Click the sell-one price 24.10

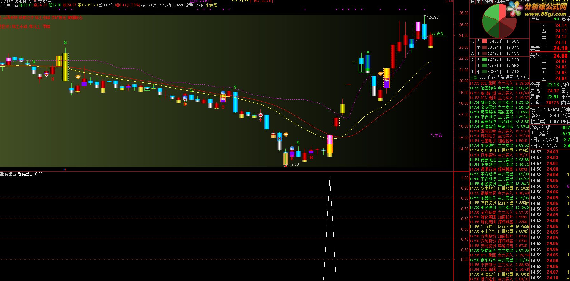click(560, 48)
